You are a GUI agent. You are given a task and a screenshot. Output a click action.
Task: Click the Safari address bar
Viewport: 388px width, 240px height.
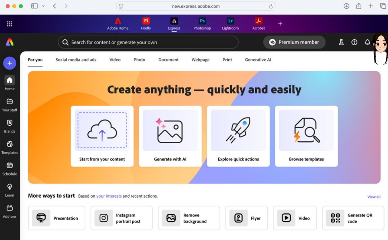196,6
